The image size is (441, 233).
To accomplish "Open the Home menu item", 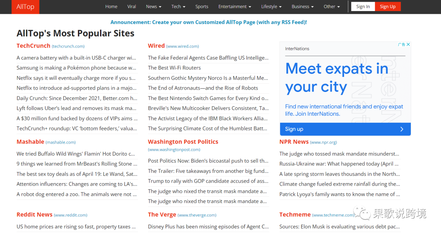I will [111, 7].
